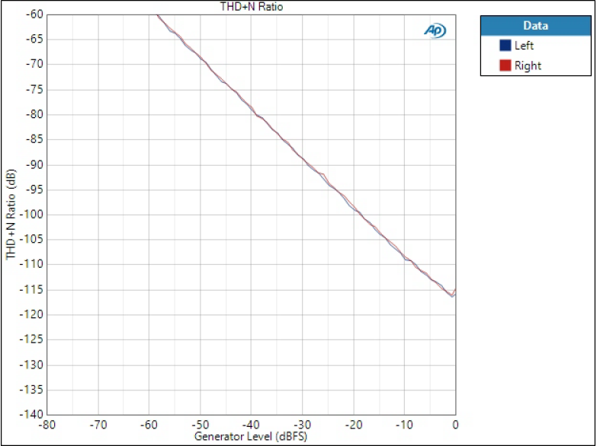Image resolution: width=597 pixels, height=446 pixels.
Task: Click the -100 tick on the vertical axis
Action: click(x=31, y=215)
